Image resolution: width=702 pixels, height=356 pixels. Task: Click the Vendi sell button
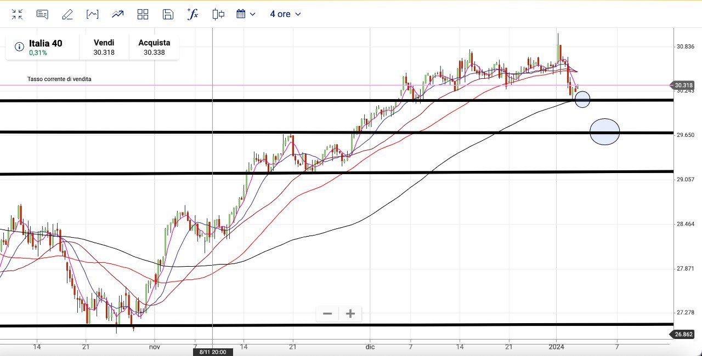[104, 48]
